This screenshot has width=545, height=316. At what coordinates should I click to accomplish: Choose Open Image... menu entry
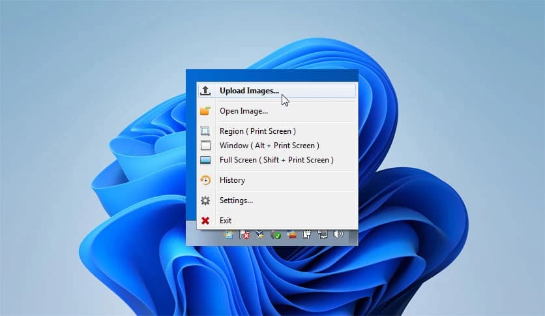pos(276,111)
